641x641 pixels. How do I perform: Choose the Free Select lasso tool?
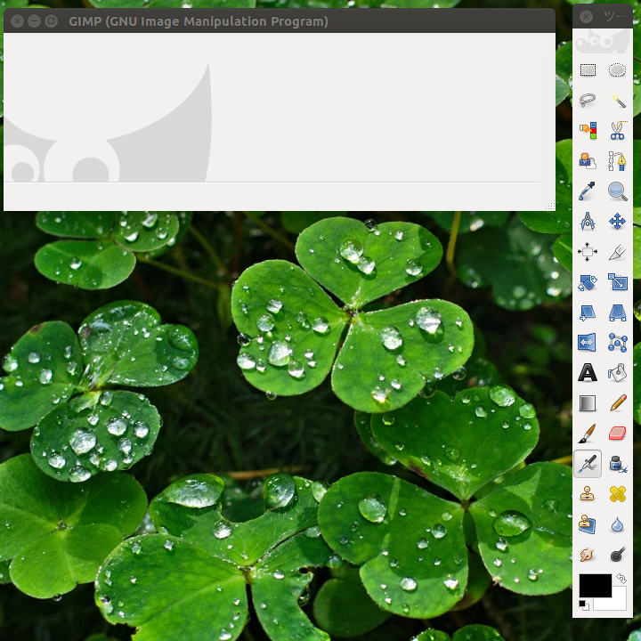[588, 101]
